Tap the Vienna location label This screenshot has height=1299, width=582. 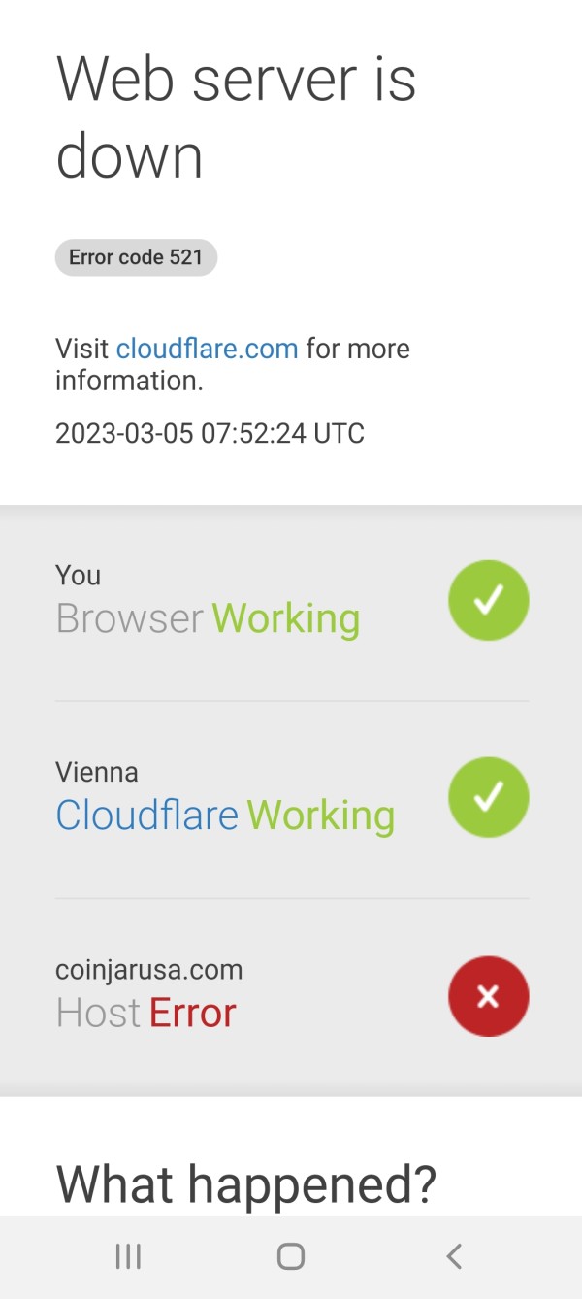pos(97,773)
